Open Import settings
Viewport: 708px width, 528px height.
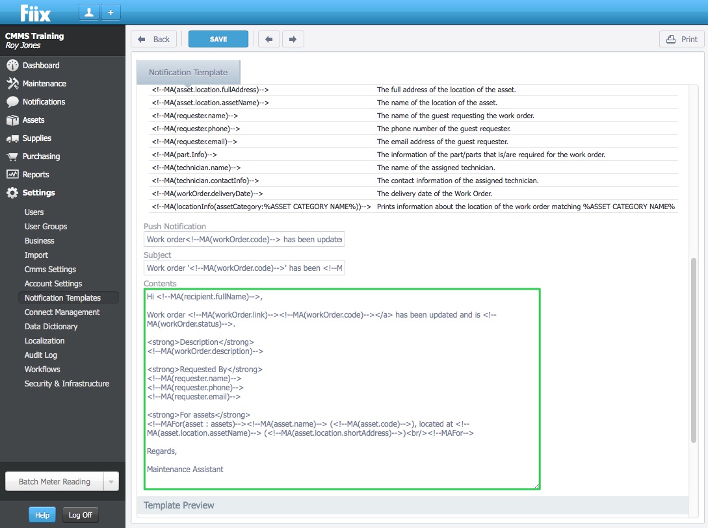[36, 255]
